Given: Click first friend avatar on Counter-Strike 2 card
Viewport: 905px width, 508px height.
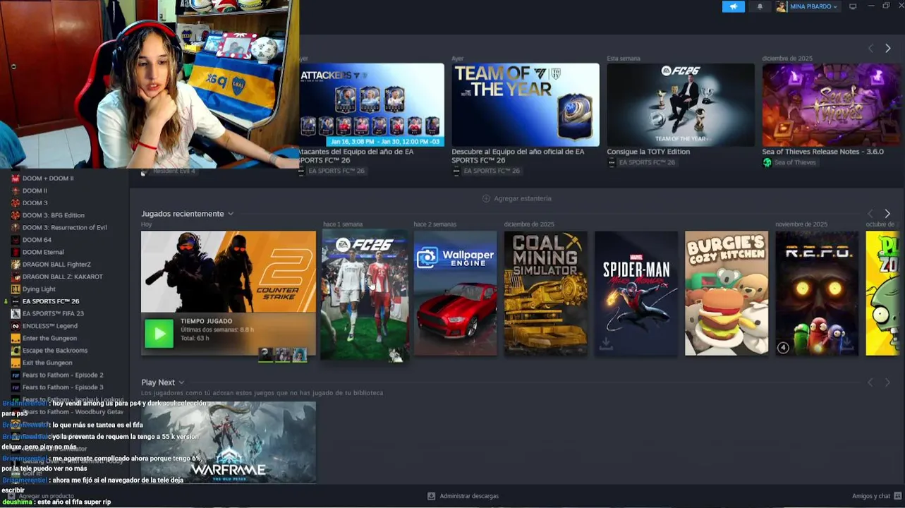Looking at the screenshot, I should (266, 355).
